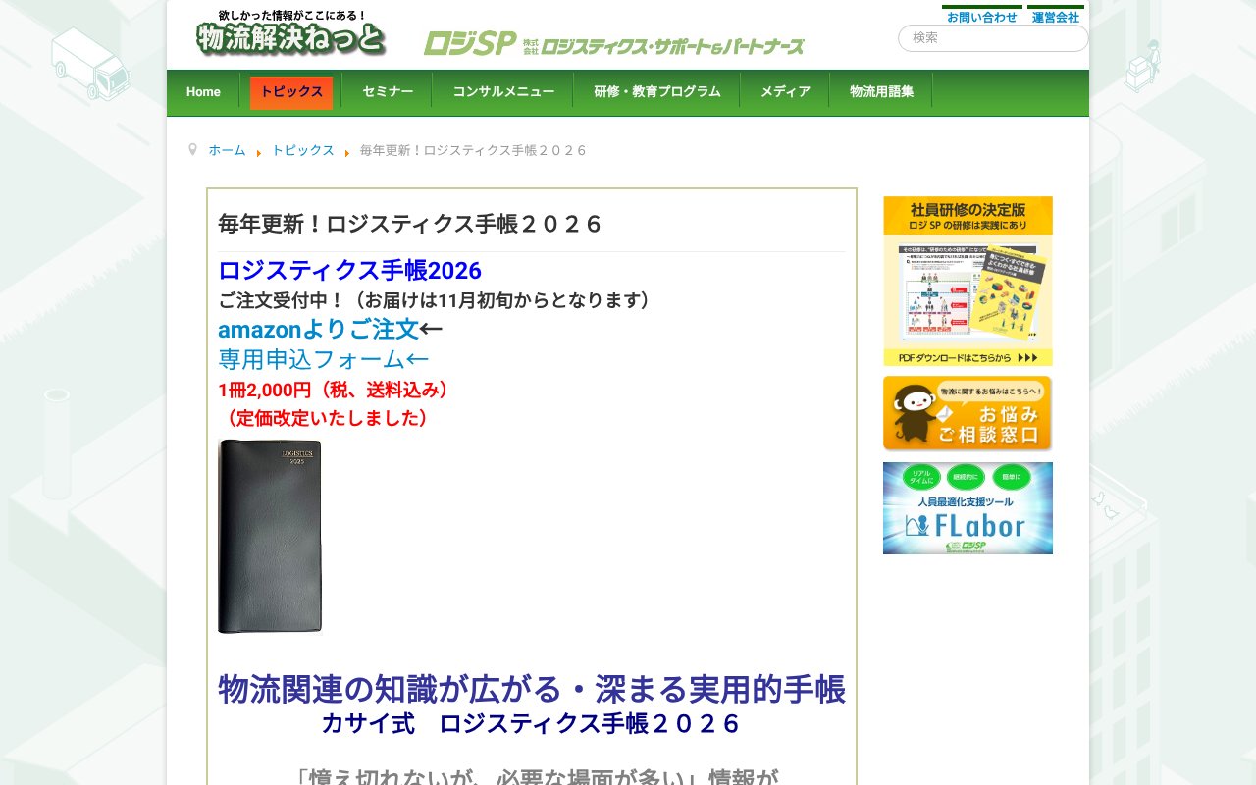Click お問い合わせ at the top right
The height and width of the screenshot is (785, 1256).
click(x=982, y=16)
